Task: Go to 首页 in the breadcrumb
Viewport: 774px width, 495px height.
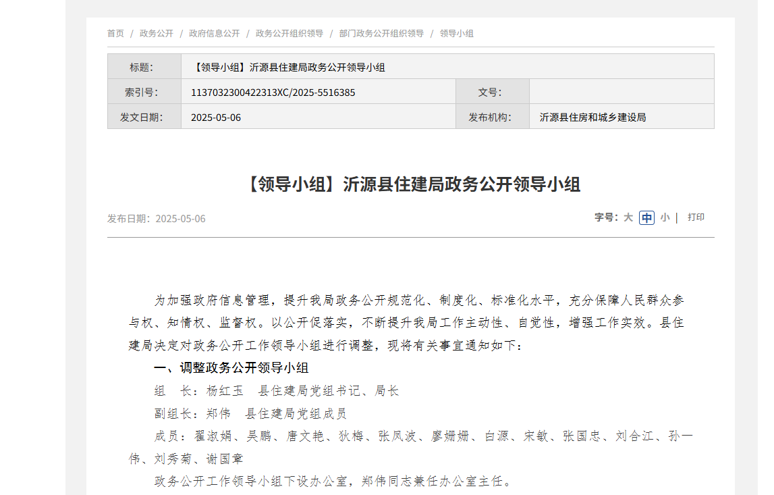Action: [x=115, y=33]
